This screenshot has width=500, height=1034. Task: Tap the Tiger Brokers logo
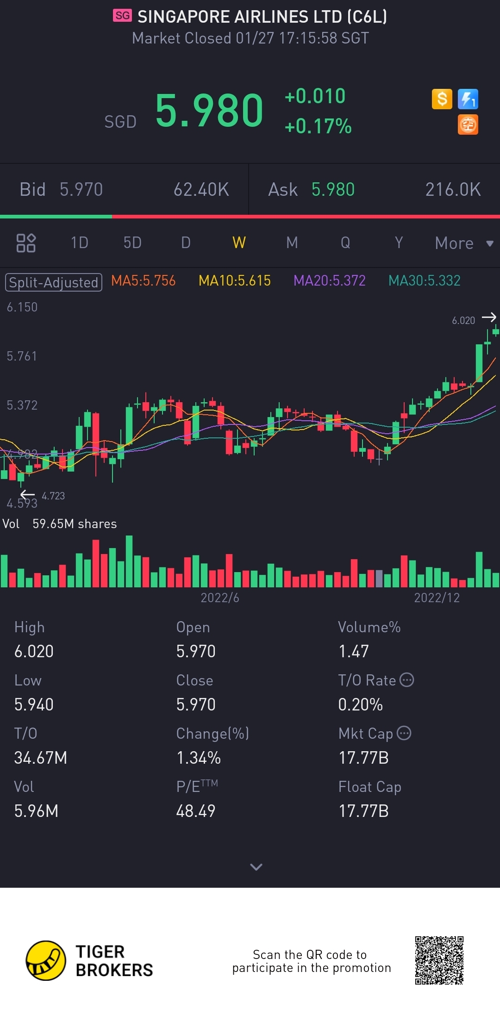(x=89, y=960)
